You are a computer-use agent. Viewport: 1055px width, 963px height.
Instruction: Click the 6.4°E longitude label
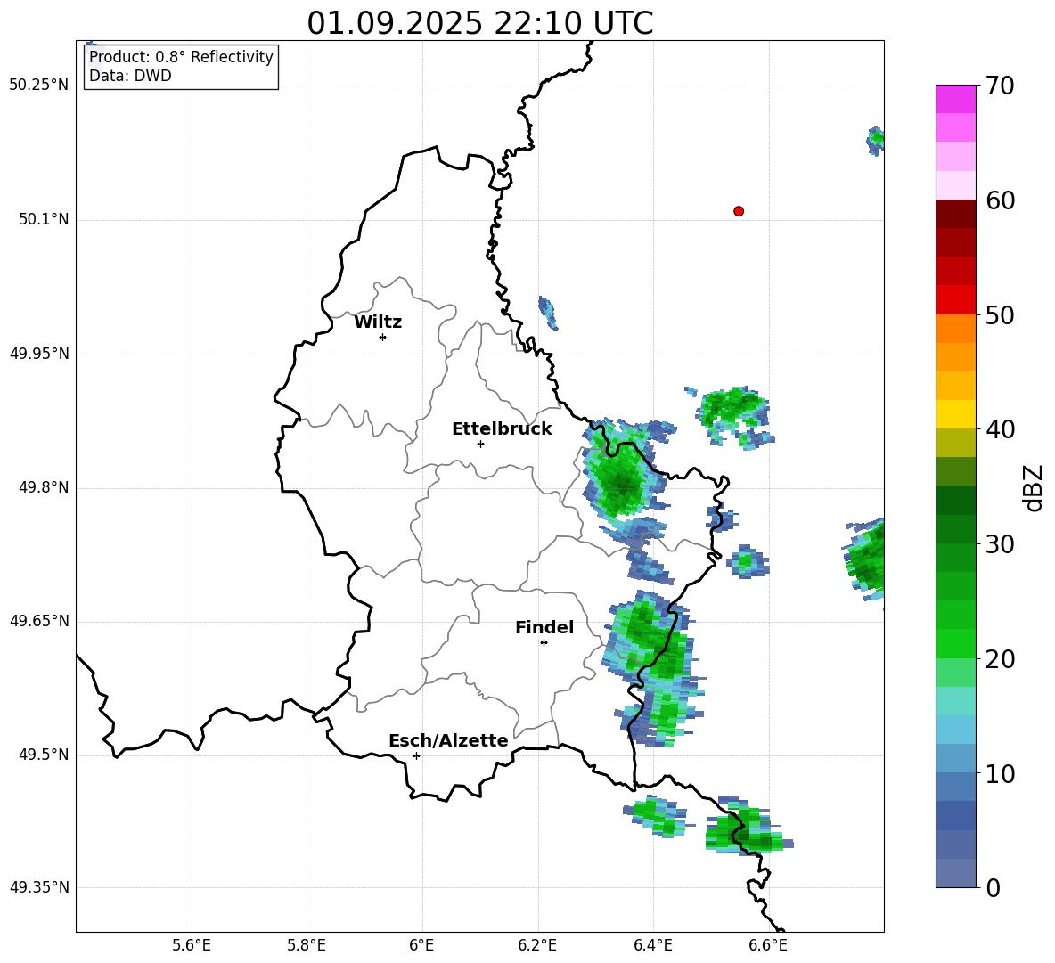[x=652, y=945]
